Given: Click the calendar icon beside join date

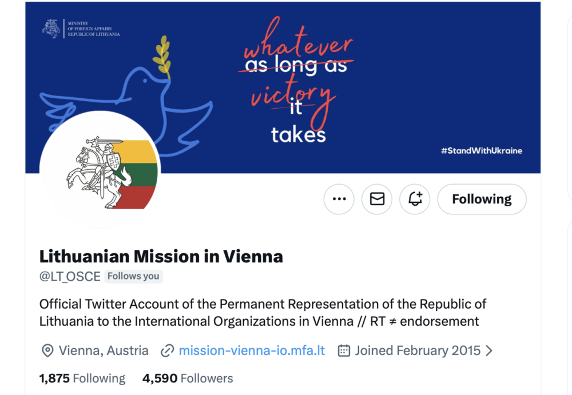Looking at the screenshot, I should click(344, 350).
